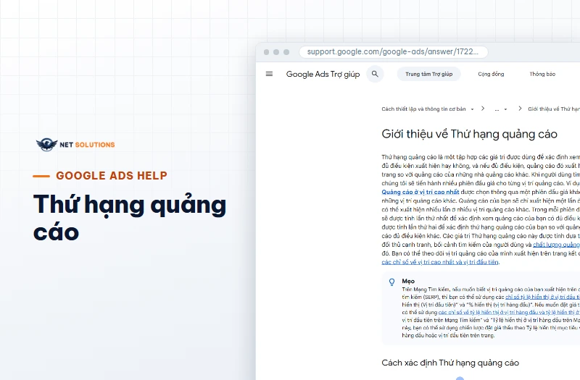Click the lightbulb tip icon beside Mẹo

[x=391, y=282]
